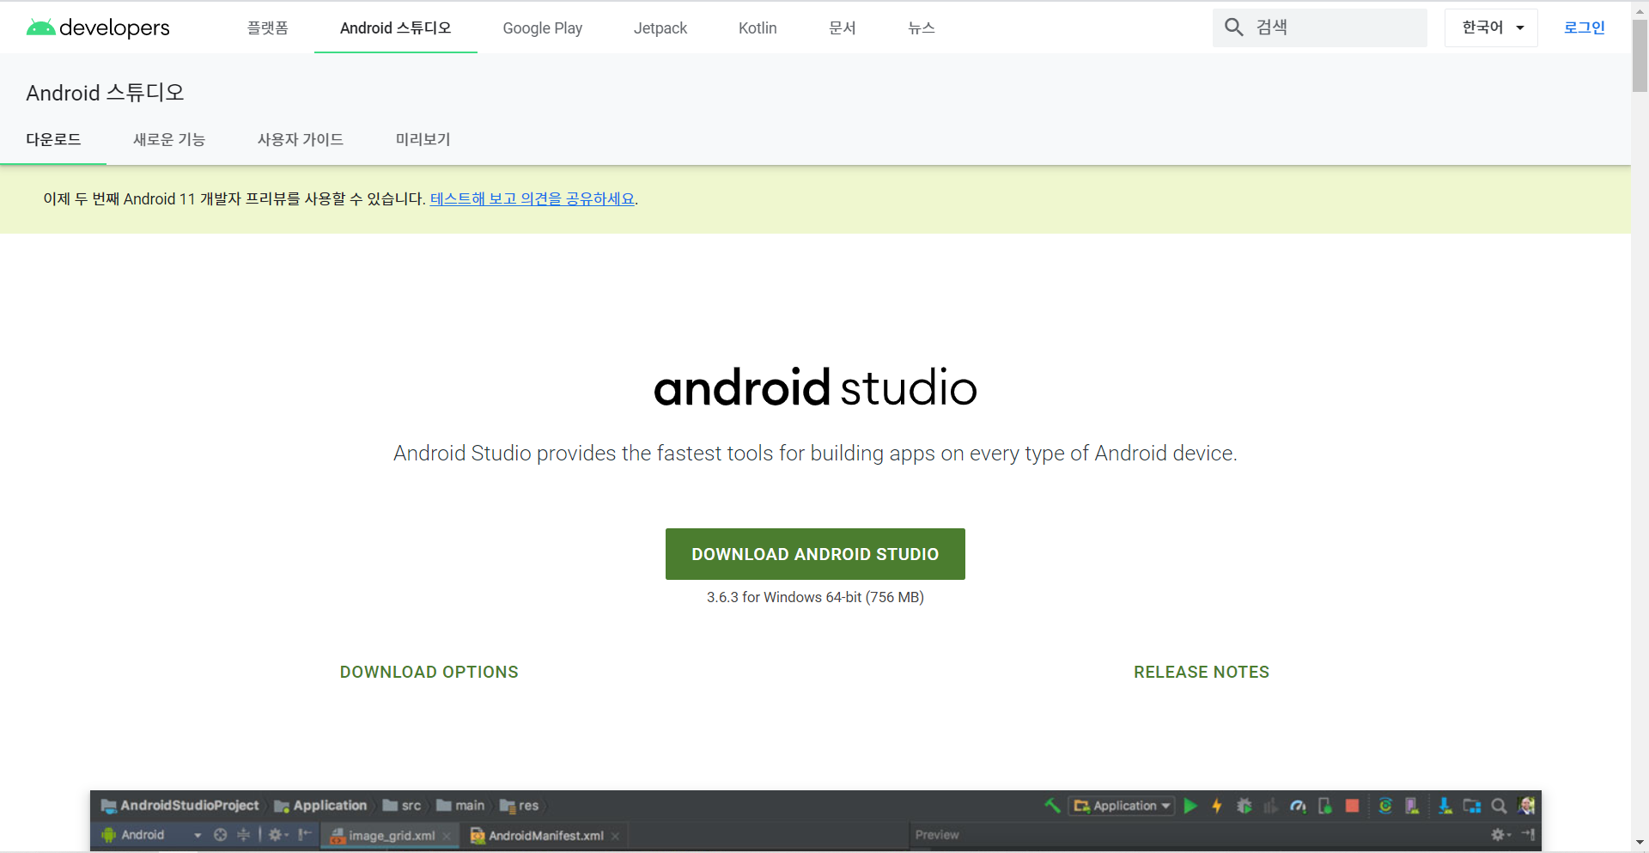The height and width of the screenshot is (853, 1649).
Task: Close the image_grid.xml tab in the preview
Action: (447, 836)
